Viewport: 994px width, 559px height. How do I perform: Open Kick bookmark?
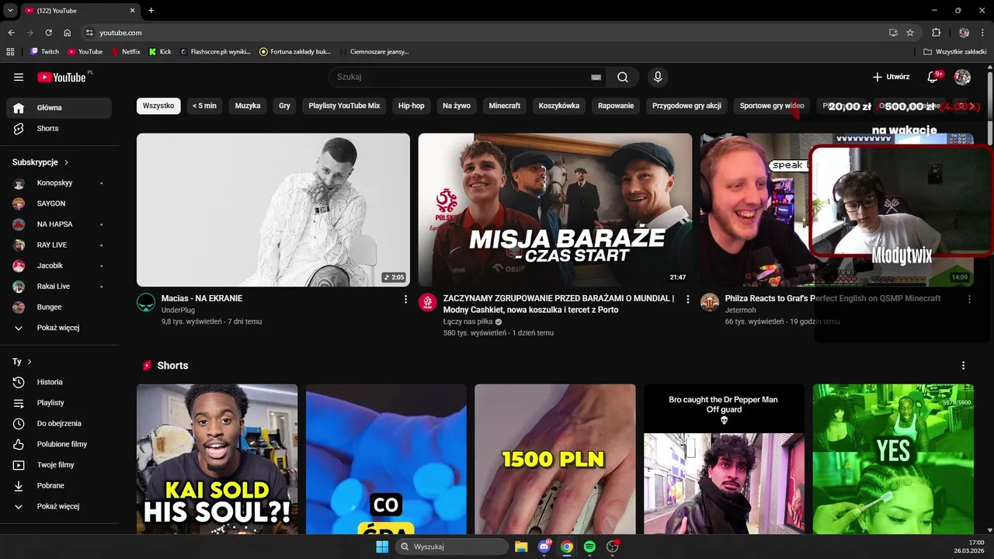pyautogui.click(x=160, y=52)
